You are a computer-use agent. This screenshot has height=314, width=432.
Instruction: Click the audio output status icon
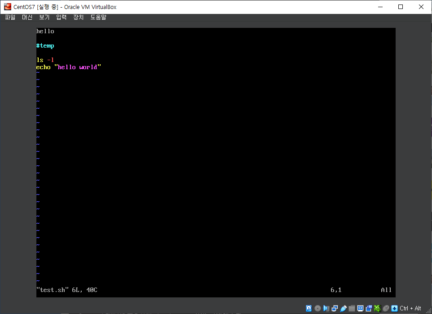click(x=326, y=308)
